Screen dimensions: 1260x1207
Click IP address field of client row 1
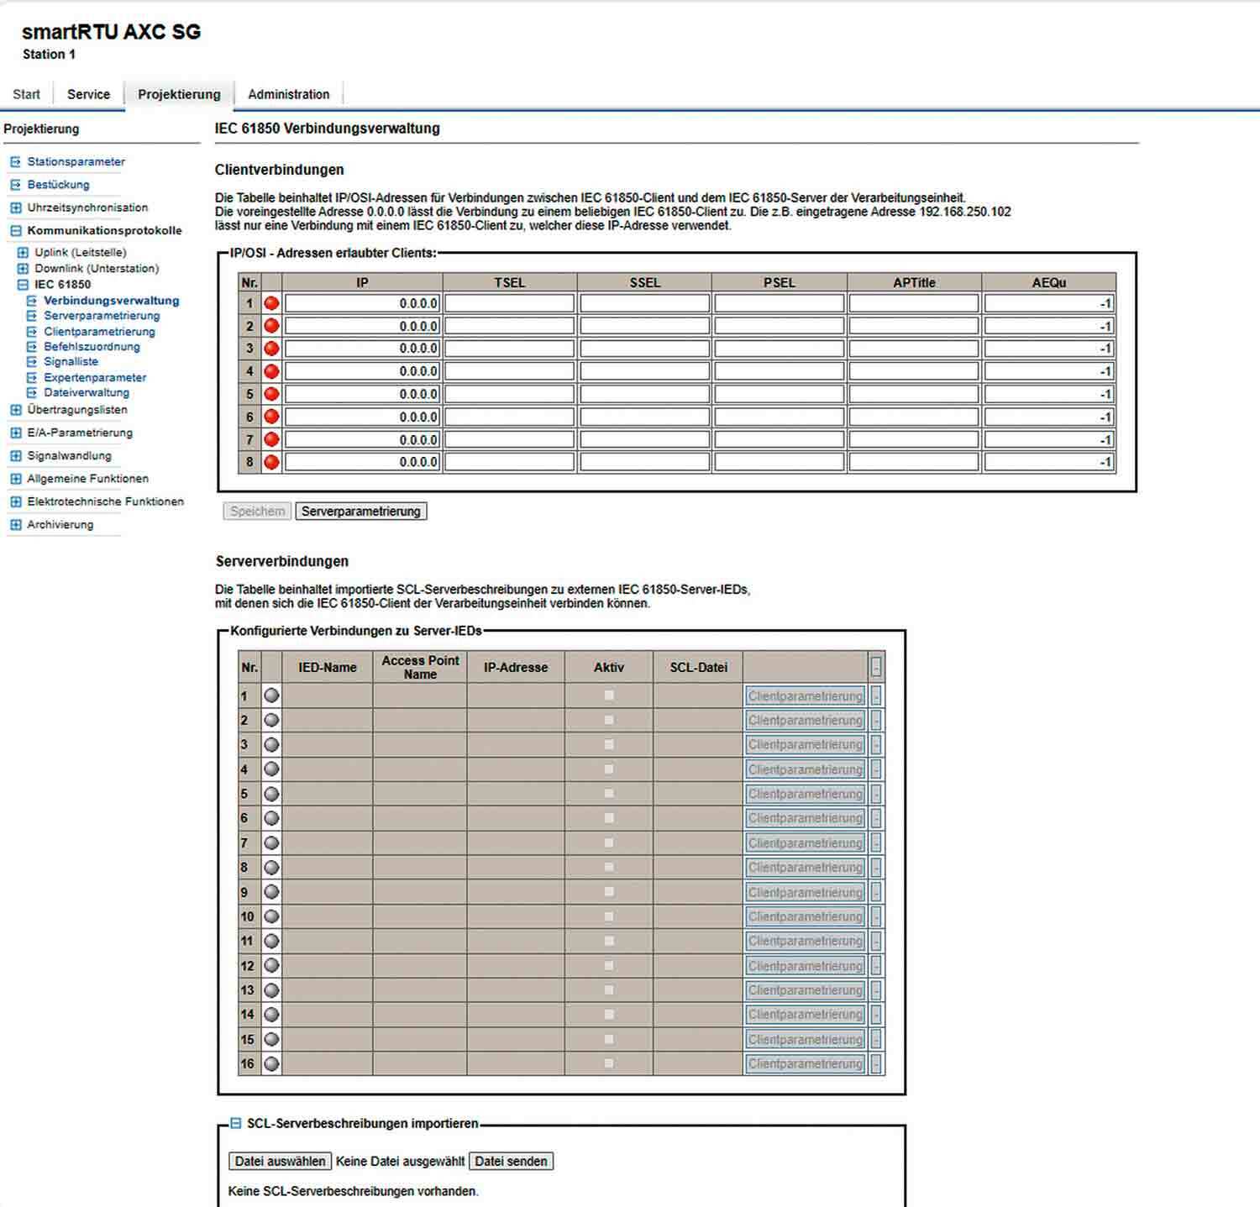362,303
